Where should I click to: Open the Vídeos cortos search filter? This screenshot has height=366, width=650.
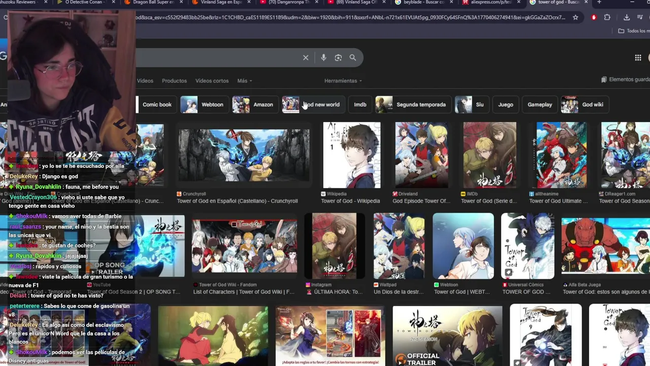(212, 81)
